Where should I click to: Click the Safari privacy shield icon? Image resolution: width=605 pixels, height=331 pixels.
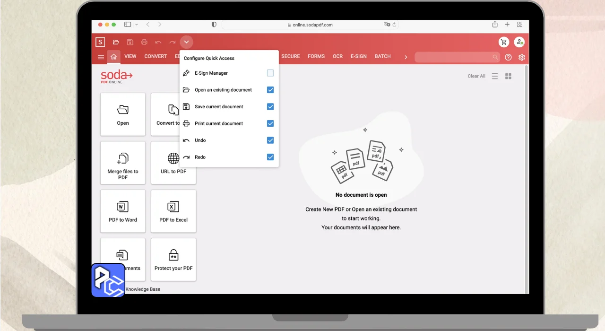[214, 25]
